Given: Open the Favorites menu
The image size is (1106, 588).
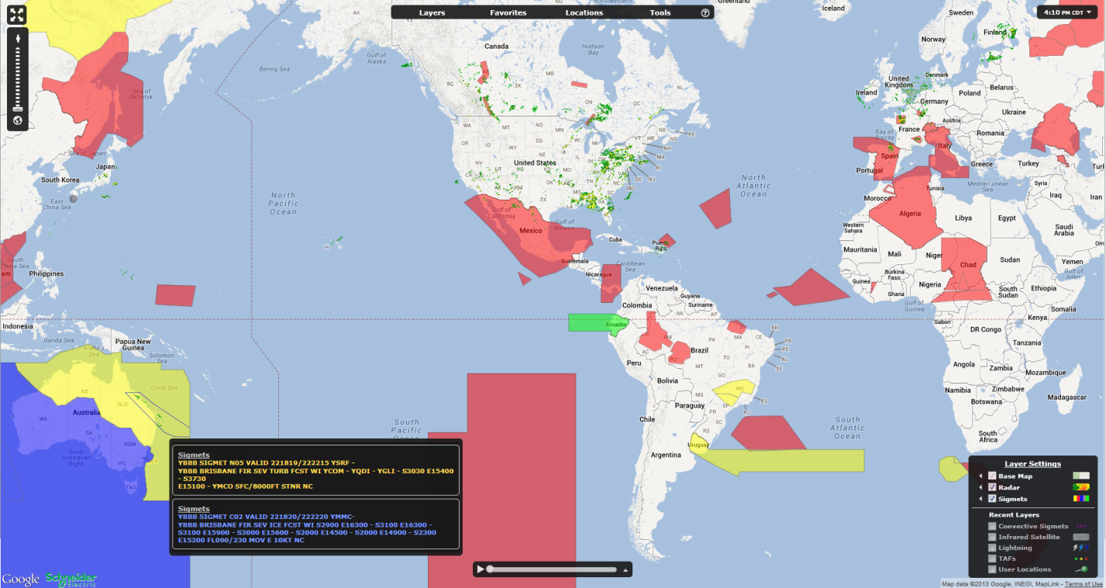Looking at the screenshot, I should click(x=508, y=13).
